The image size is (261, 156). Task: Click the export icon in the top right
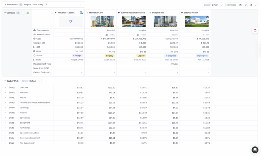pyautogui.click(x=251, y=5)
